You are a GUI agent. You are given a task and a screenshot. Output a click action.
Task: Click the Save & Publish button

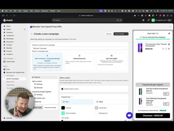coord(120,34)
